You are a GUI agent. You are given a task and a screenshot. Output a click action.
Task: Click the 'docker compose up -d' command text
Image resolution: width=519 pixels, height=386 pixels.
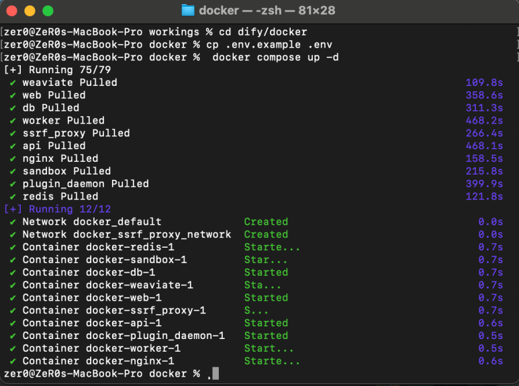(x=275, y=57)
